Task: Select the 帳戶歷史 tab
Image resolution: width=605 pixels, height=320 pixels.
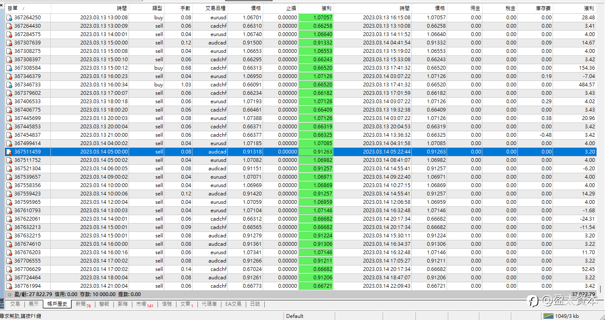Action: [57, 304]
